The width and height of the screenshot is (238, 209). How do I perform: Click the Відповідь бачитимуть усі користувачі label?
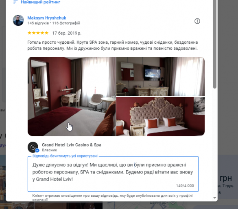[65, 156]
